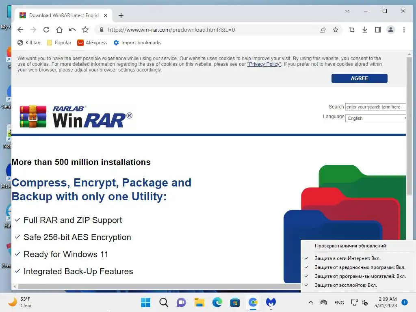Screen dimensions: 416x312
Task: Click the WinRAR logo
Action: 76,117
